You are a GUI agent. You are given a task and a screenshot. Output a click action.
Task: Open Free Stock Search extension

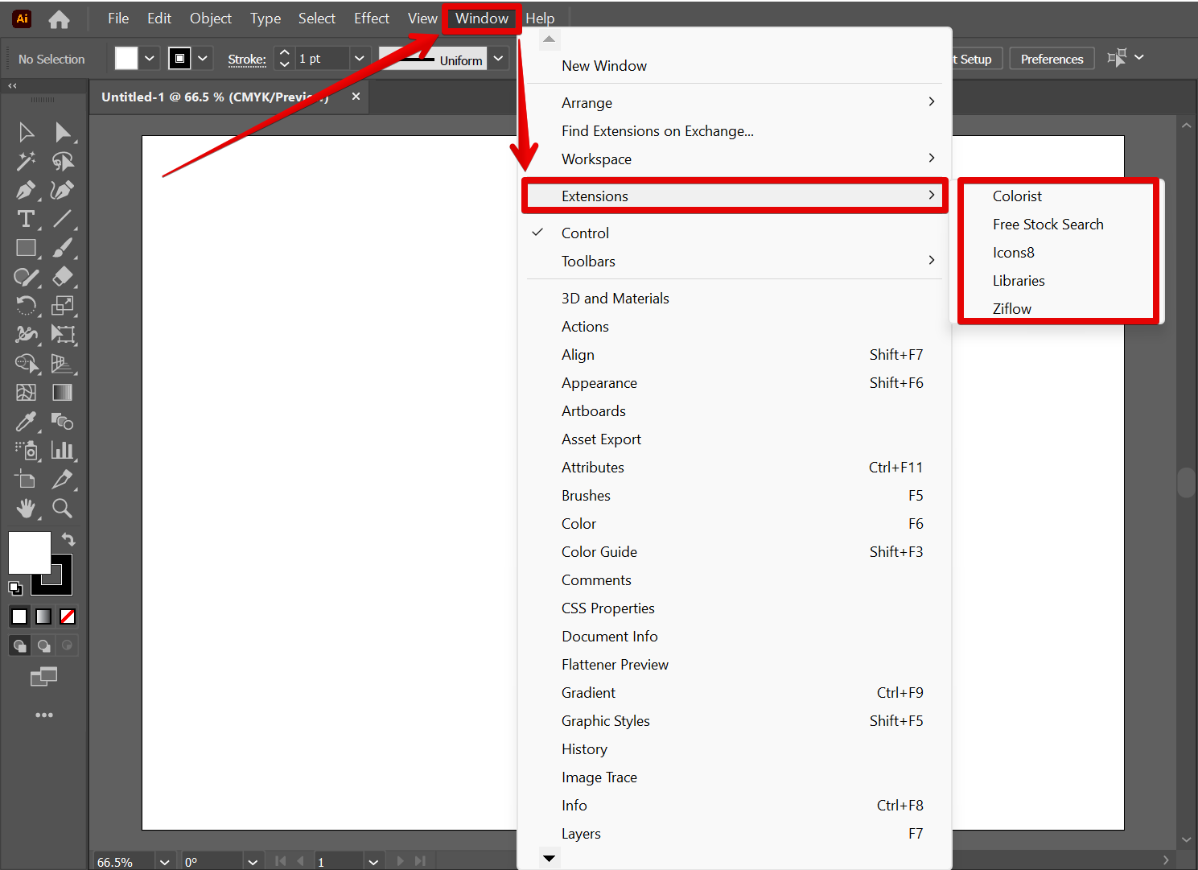[x=1048, y=224]
